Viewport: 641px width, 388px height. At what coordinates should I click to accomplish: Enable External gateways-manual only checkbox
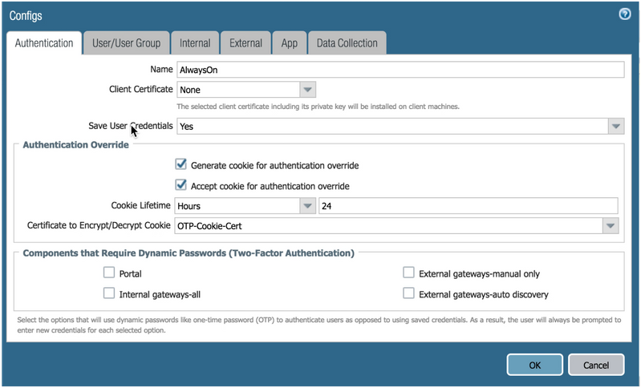click(x=409, y=273)
